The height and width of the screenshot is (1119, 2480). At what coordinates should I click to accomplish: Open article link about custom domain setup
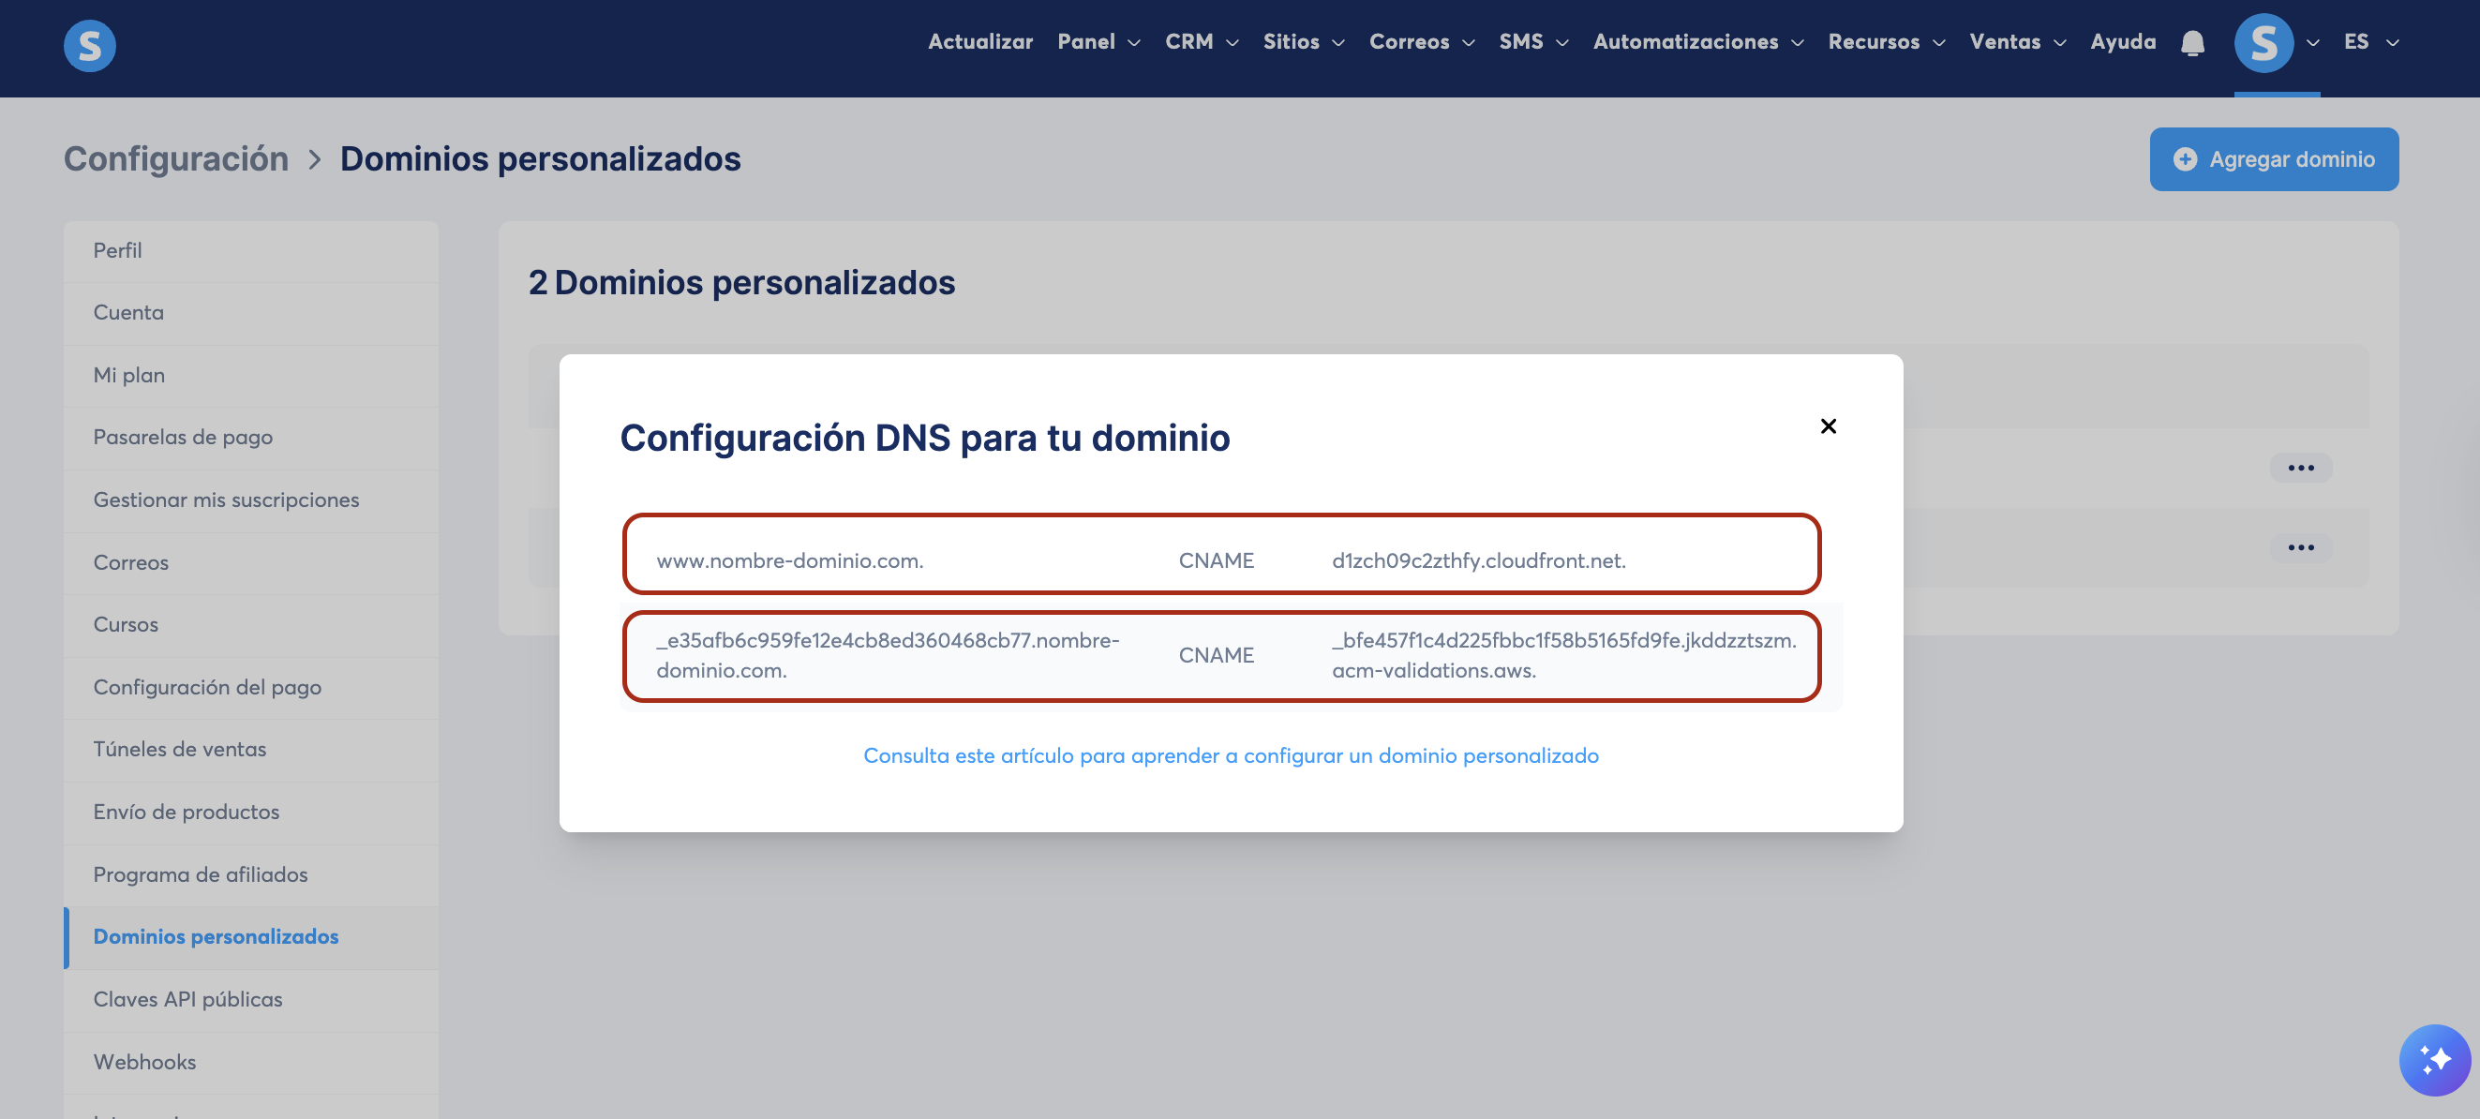(x=1231, y=755)
